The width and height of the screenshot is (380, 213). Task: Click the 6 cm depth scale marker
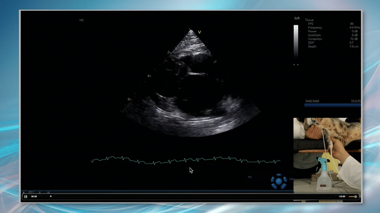tap(129, 99)
